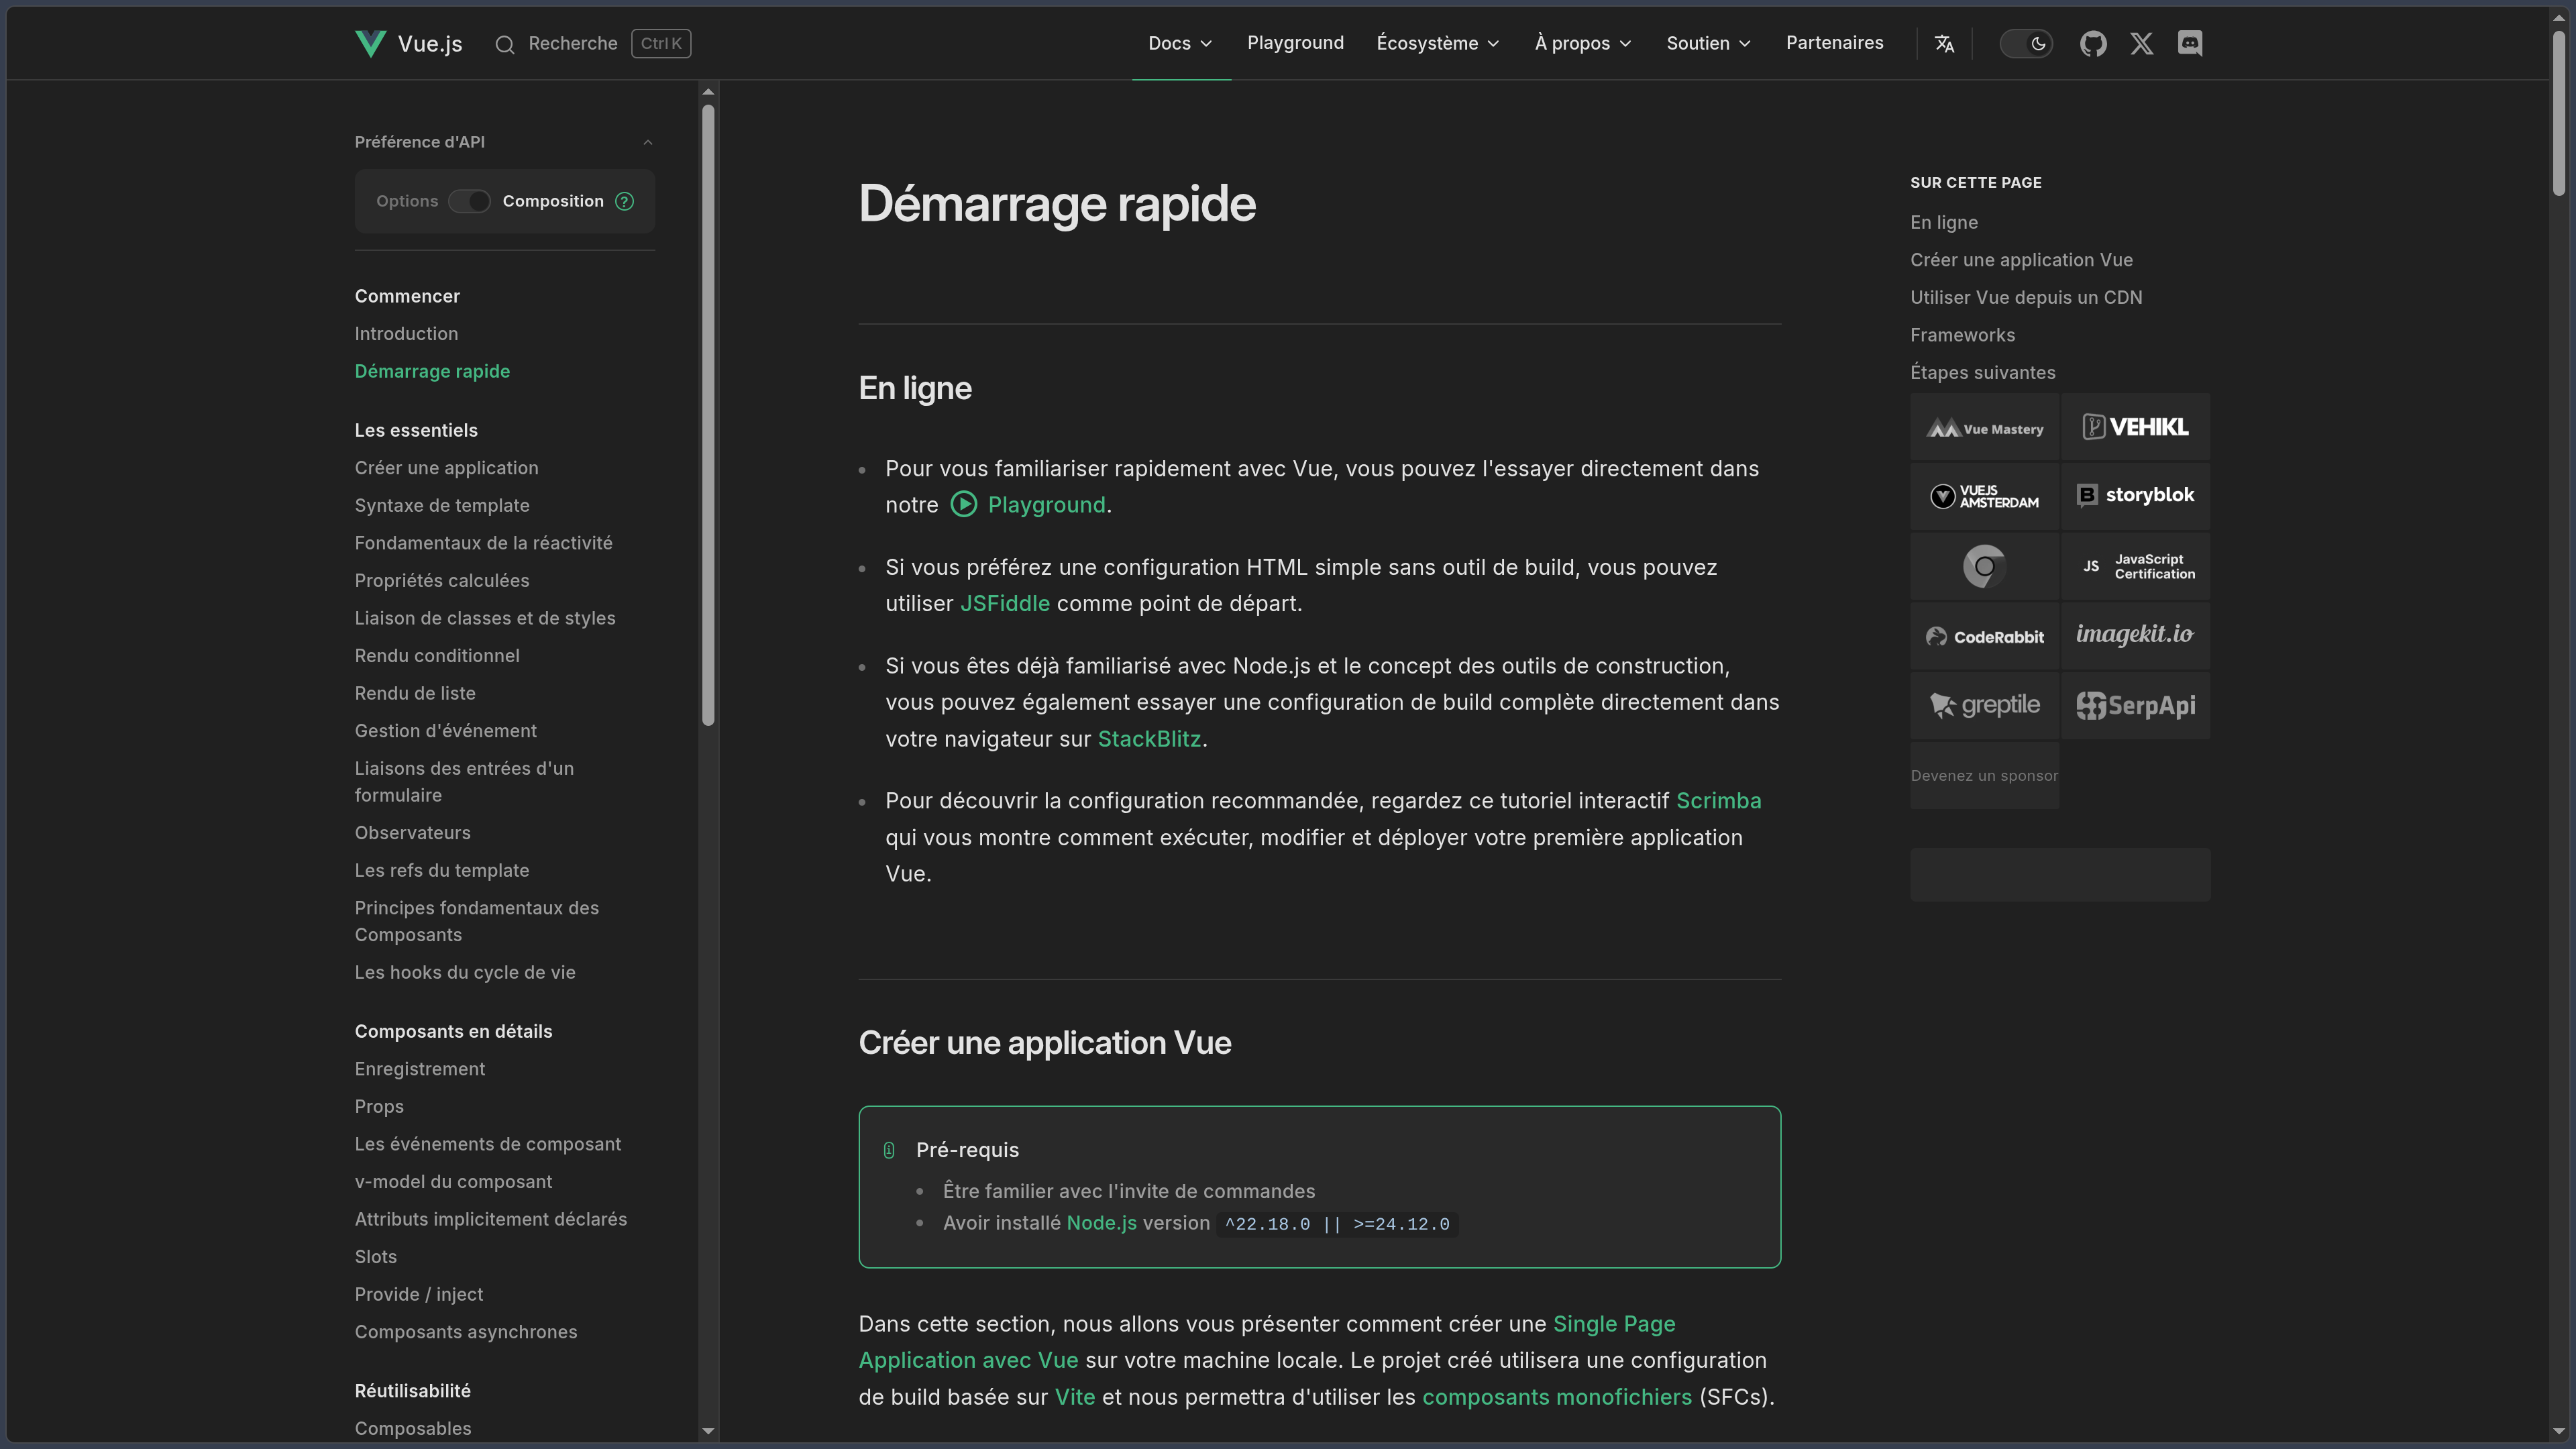Expand the Écosystème dropdown menu
The width and height of the screenshot is (2576, 1449).
[1438, 43]
